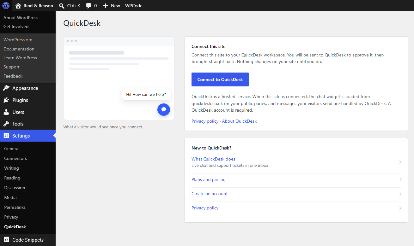Click the WordPress logo icon
The image size is (414, 246).
[x=6, y=6]
